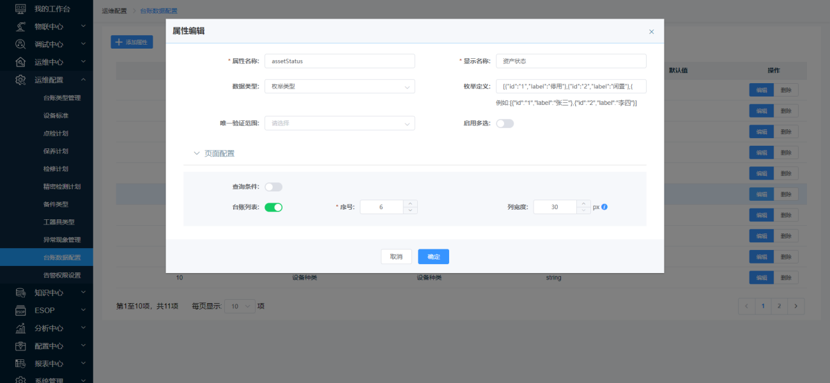Viewport: 830px width, 383px height.
Task: Increase the 序号 value with up arrow
Action: 410,203
